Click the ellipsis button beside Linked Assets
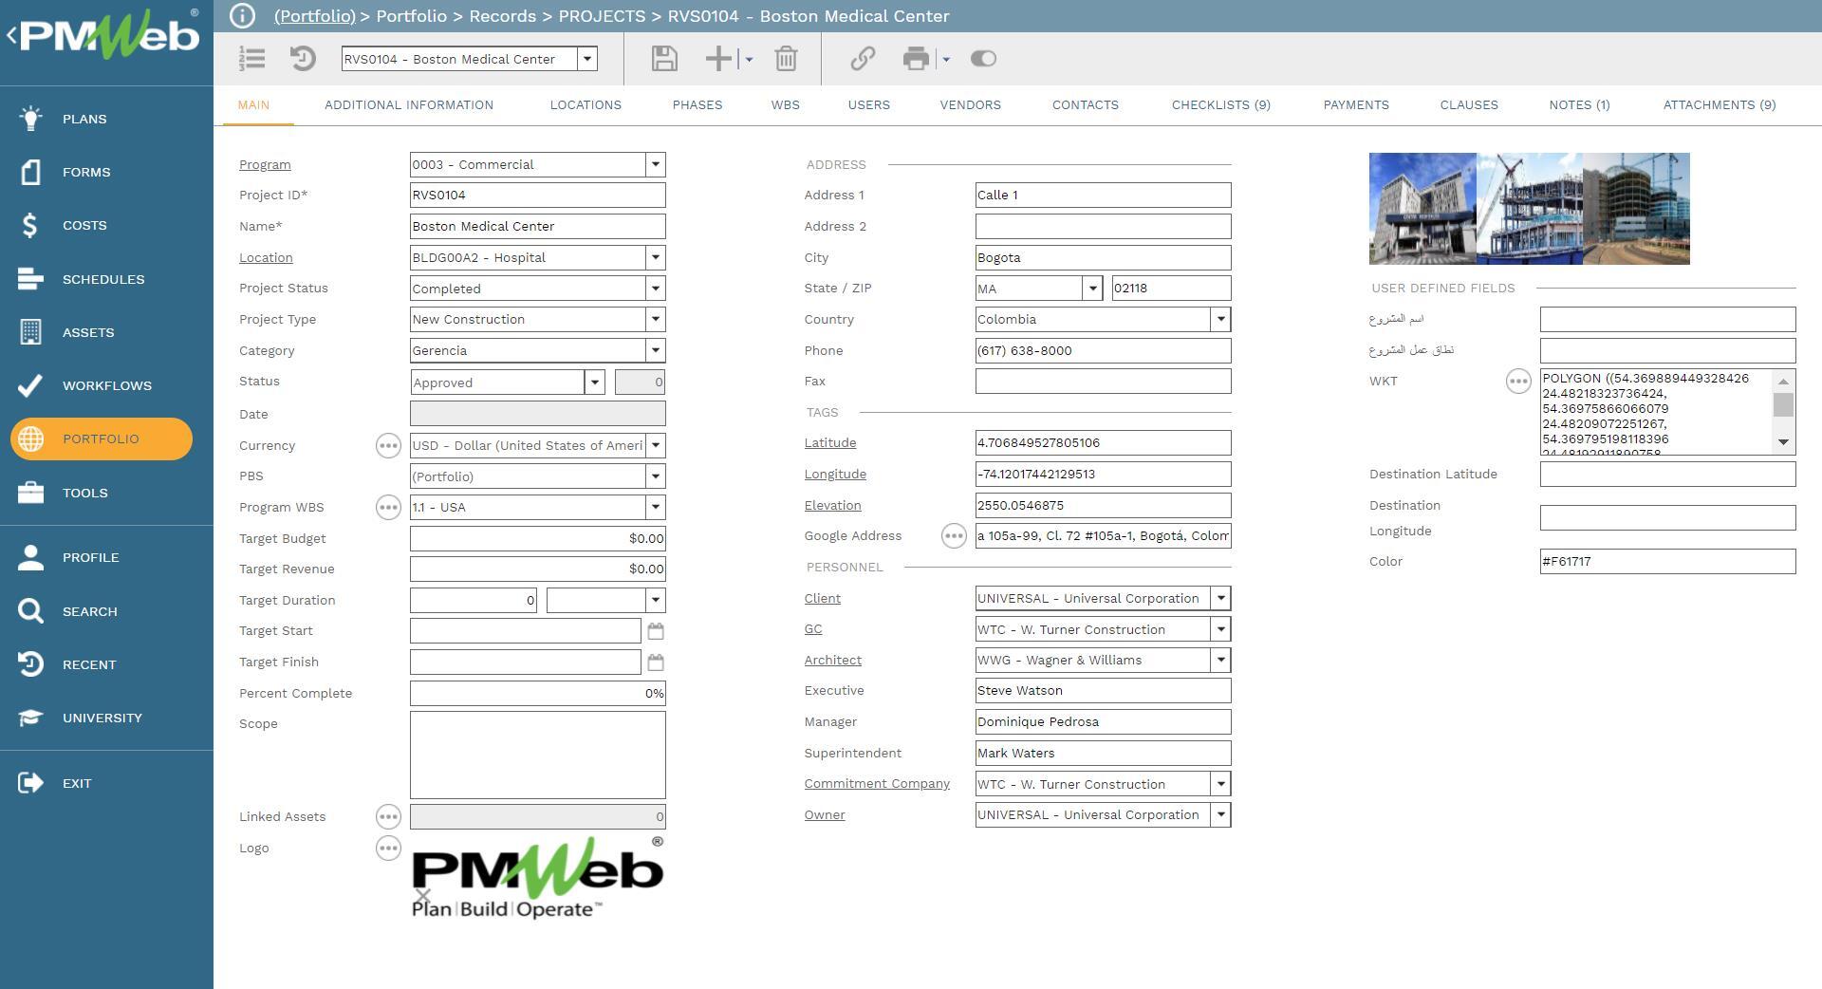This screenshot has width=1822, height=989. coord(388,816)
